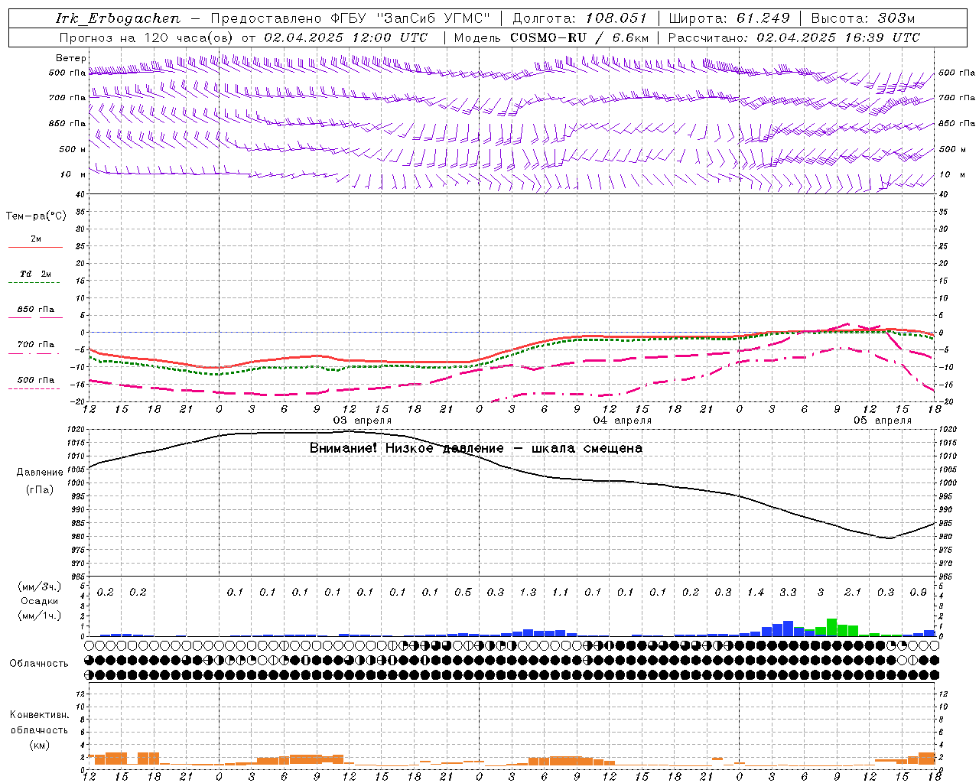The width and height of the screenshot is (979, 783).
Task: Select the (мм/1ч.) unit label
Action: [40, 616]
